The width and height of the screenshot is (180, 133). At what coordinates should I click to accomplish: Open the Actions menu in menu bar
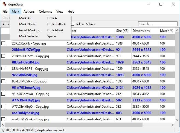pyautogui.click(x=29, y=12)
